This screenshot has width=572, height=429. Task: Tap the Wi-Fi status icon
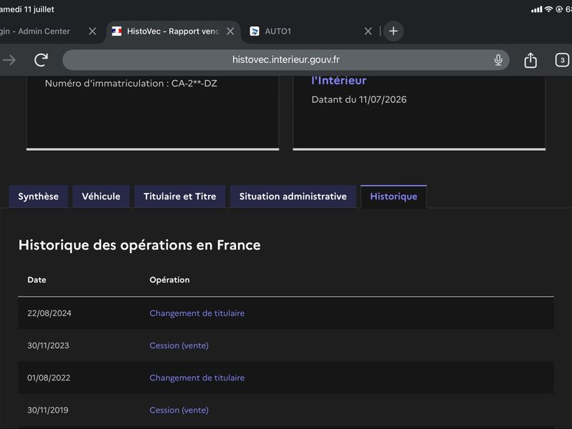[548, 9]
